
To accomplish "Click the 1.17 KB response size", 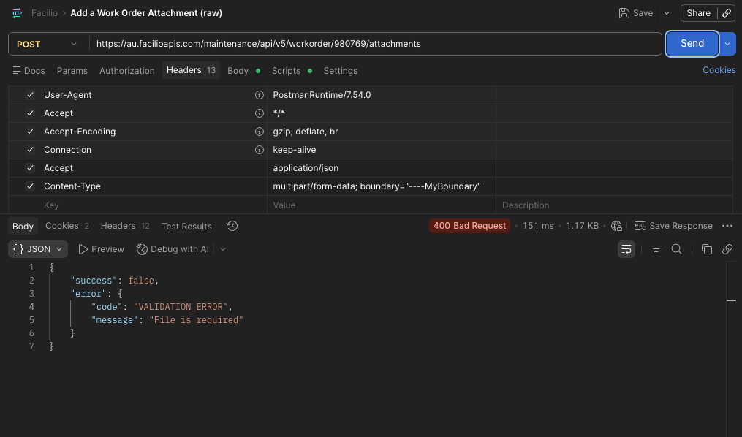I will [x=582, y=226].
